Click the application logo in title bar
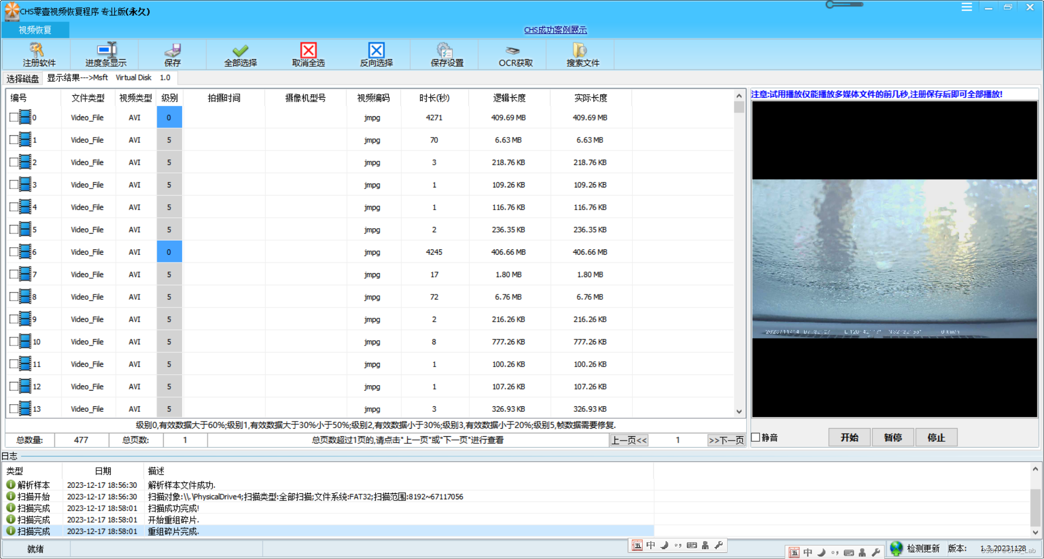1044x559 pixels. (11, 11)
